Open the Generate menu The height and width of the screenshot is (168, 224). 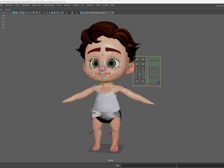(x=90, y=5)
